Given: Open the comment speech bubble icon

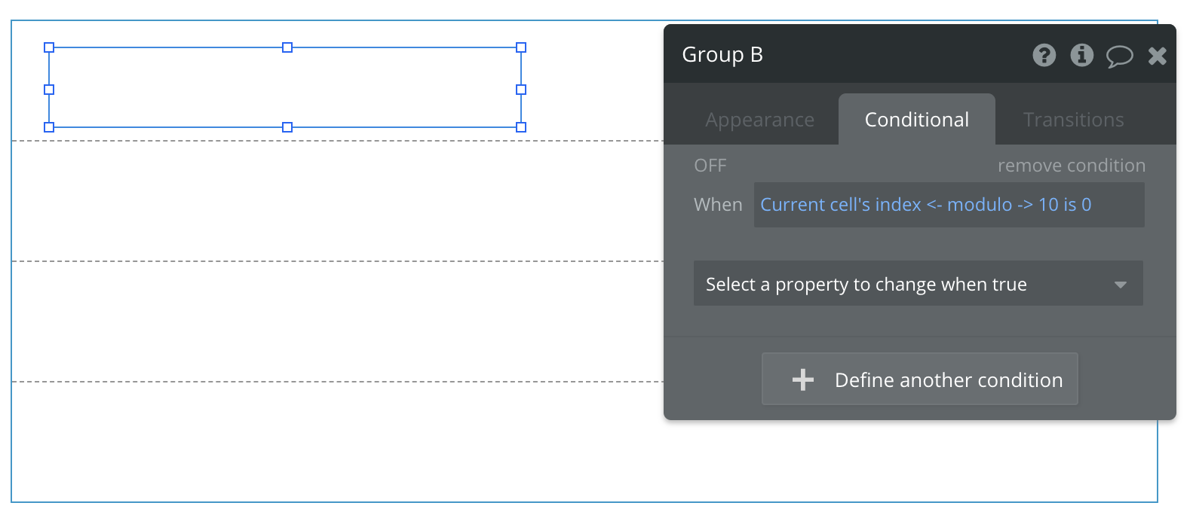Looking at the screenshot, I should point(1119,56).
